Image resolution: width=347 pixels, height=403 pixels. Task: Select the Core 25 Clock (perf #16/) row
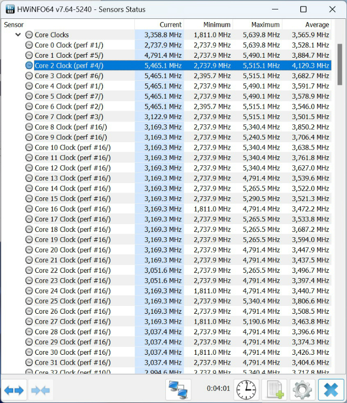178,301
